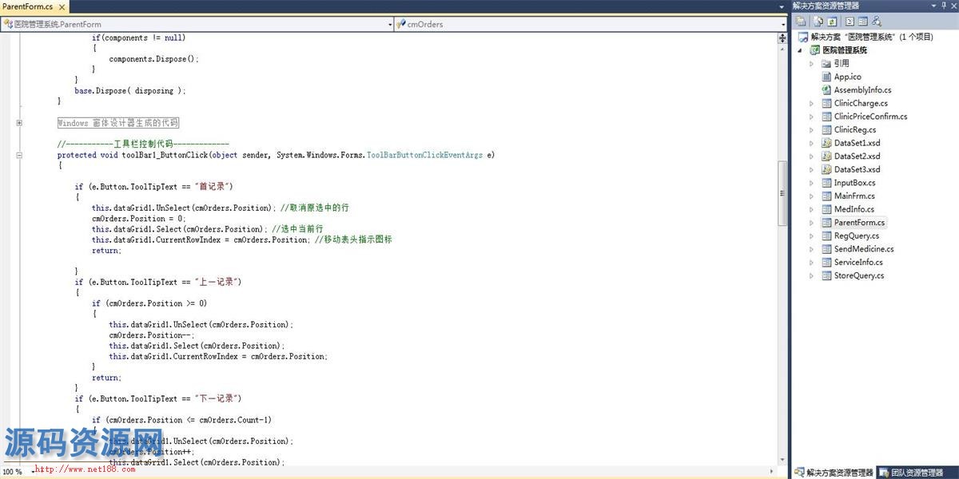The height and width of the screenshot is (479, 959).
Task: Collapse the 医院管理系统 project node
Action: pos(801,50)
